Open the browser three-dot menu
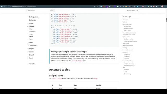This screenshot has width=167, height=94. [165, 7]
